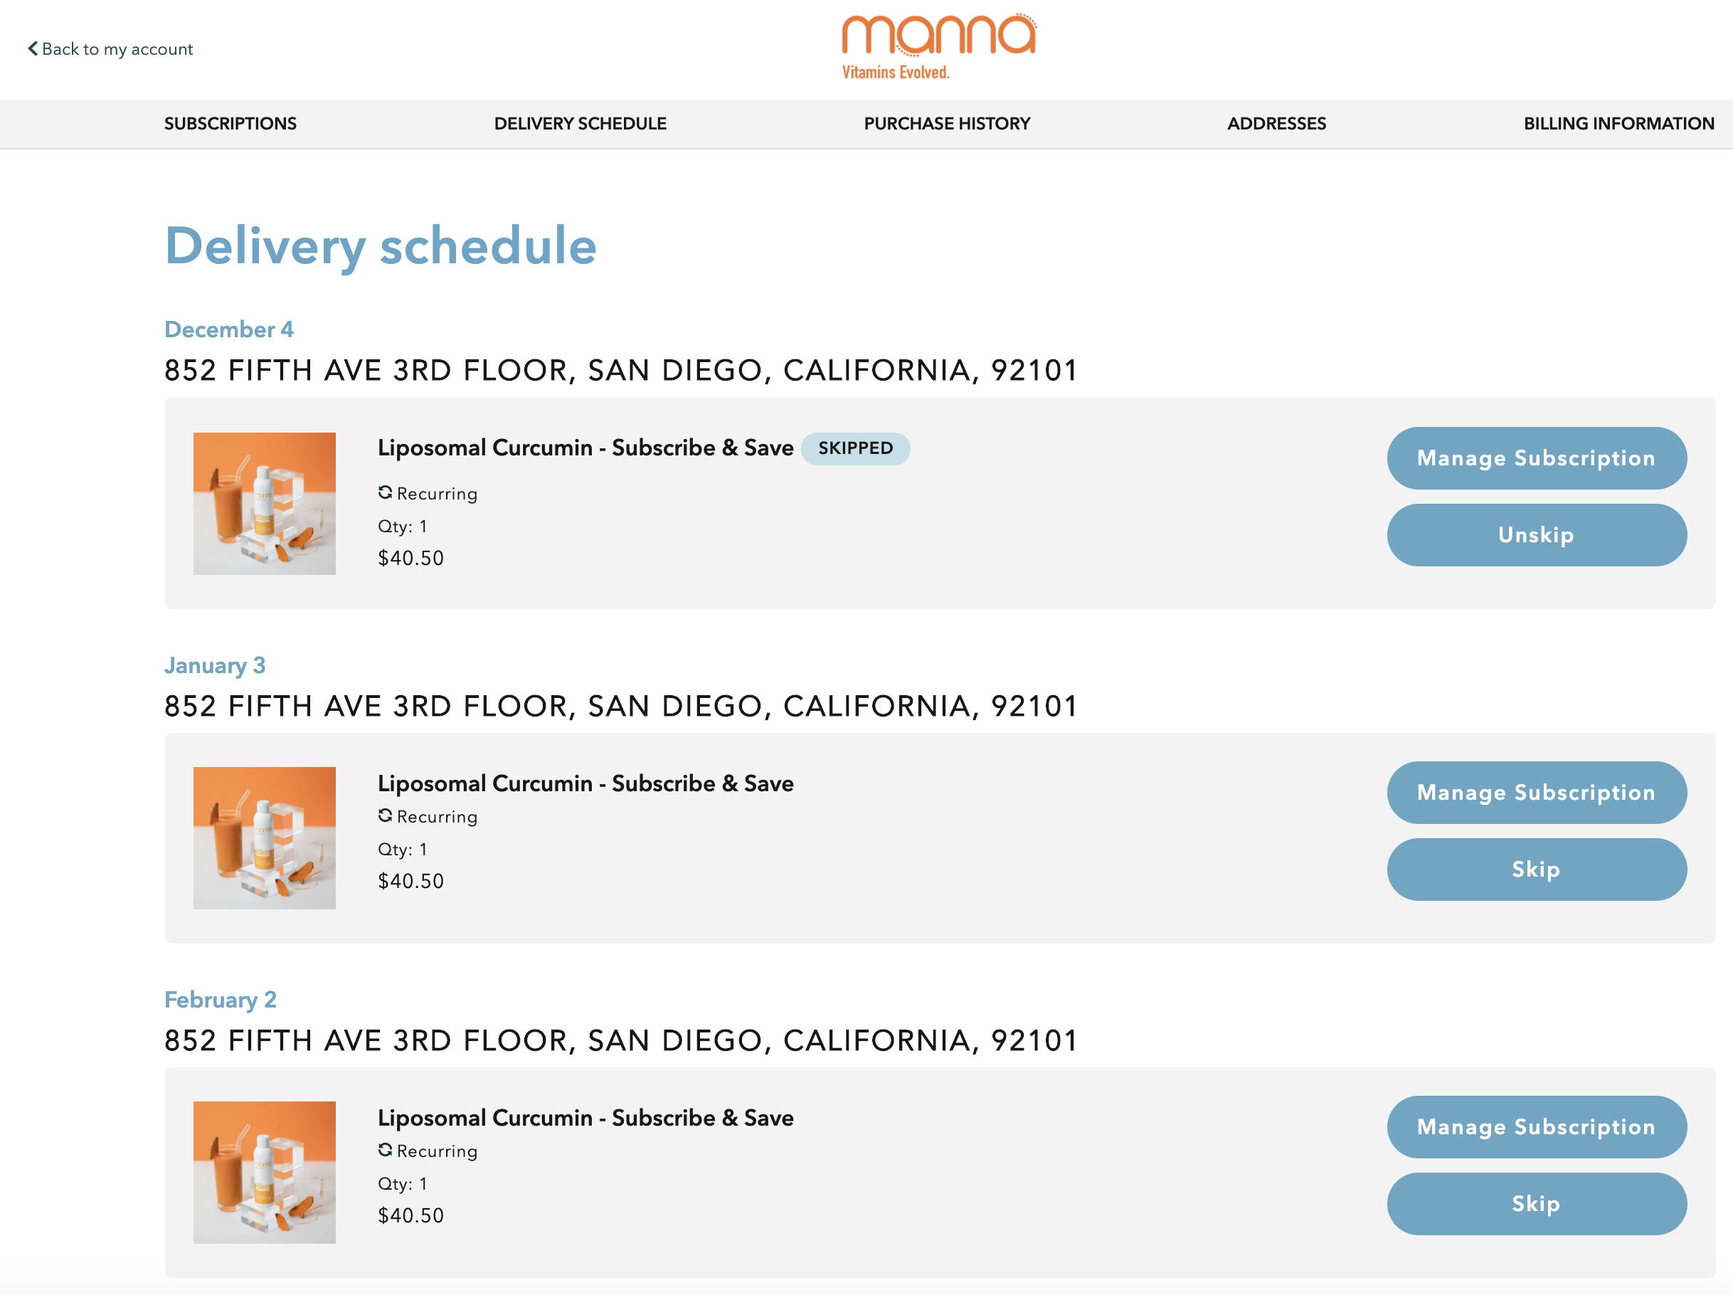The width and height of the screenshot is (1733, 1295).
Task: Click the recurring icon for January 3 item
Action: point(385,815)
